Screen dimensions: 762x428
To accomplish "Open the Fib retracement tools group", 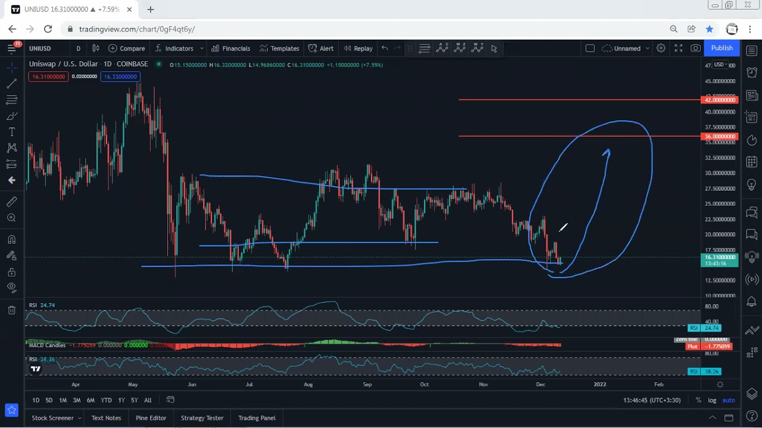I will [11, 100].
